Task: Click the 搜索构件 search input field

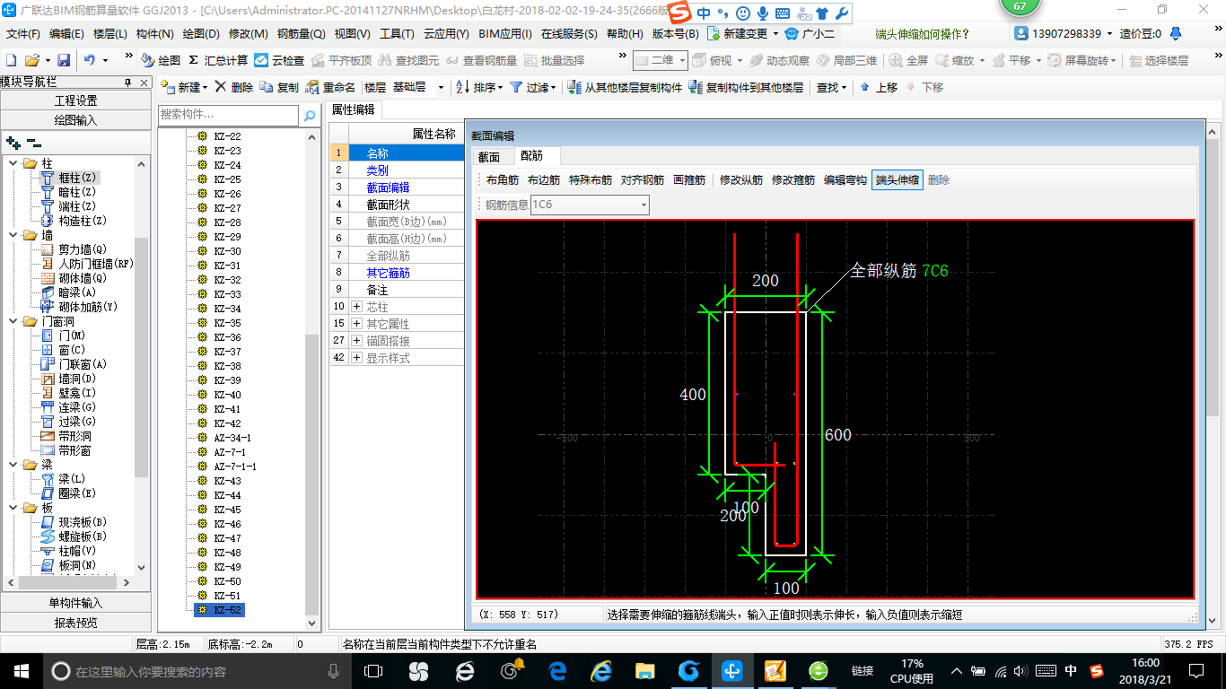Action: (x=228, y=116)
